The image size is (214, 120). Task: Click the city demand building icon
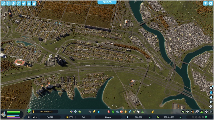coord(3,114)
